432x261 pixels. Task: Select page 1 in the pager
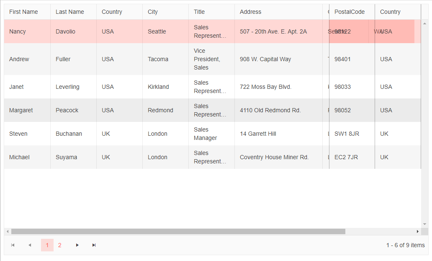(x=47, y=245)
